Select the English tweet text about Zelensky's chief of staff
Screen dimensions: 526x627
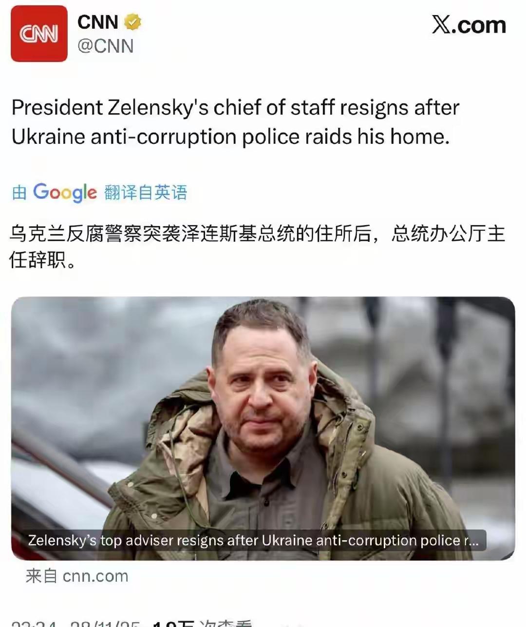[235, 122]
